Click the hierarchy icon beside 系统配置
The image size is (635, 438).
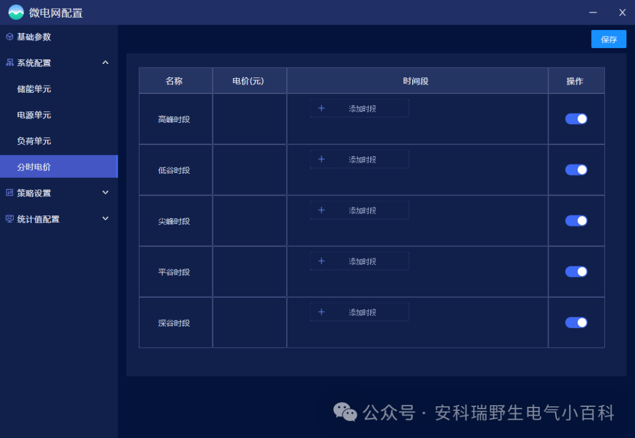point(10,63)
